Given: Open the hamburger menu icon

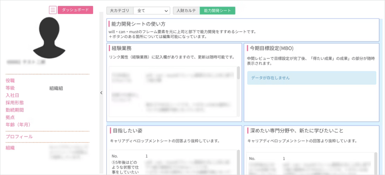Looking at the screenshot, I should point(53,10).
